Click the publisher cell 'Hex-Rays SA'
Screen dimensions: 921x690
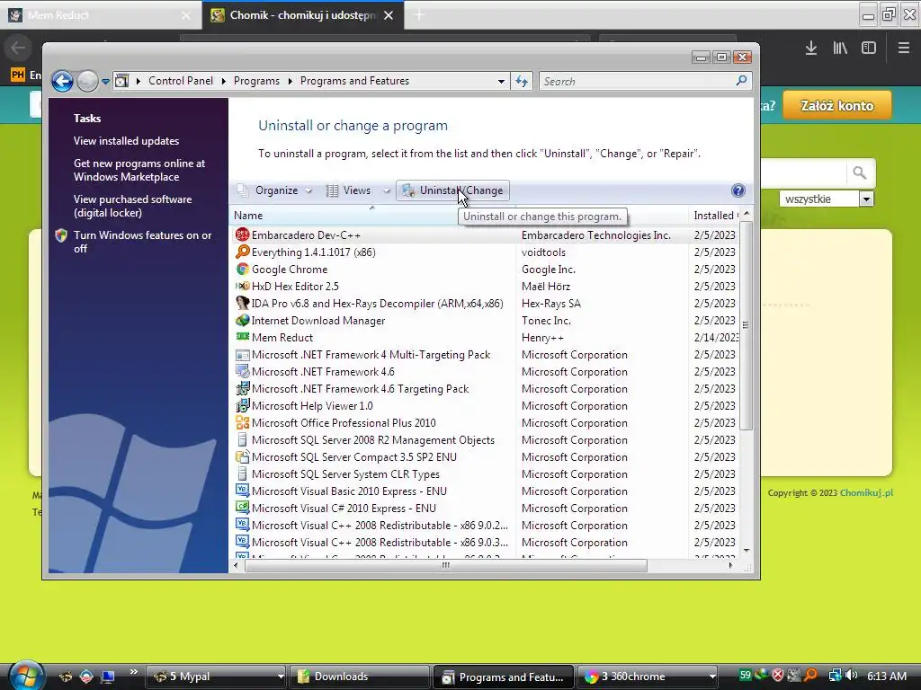551,304
